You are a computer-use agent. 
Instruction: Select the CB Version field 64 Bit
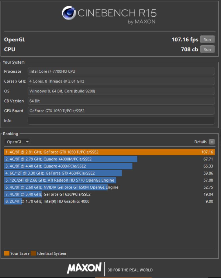[x=121, y=101]
